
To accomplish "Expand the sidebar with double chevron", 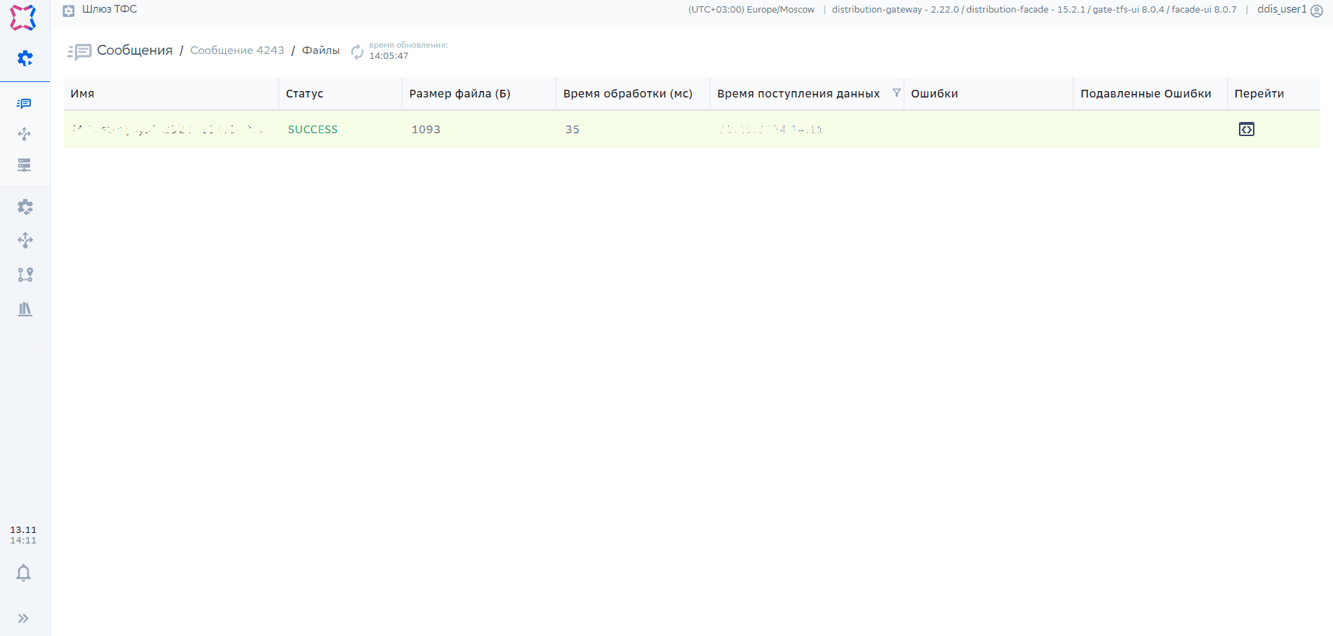I will (x=23, y=618).
